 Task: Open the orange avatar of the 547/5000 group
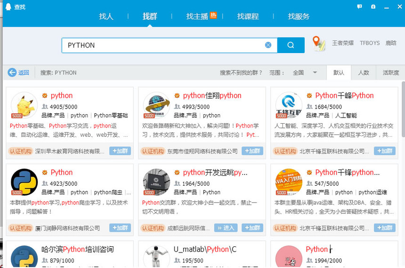[x=289, y=182]
